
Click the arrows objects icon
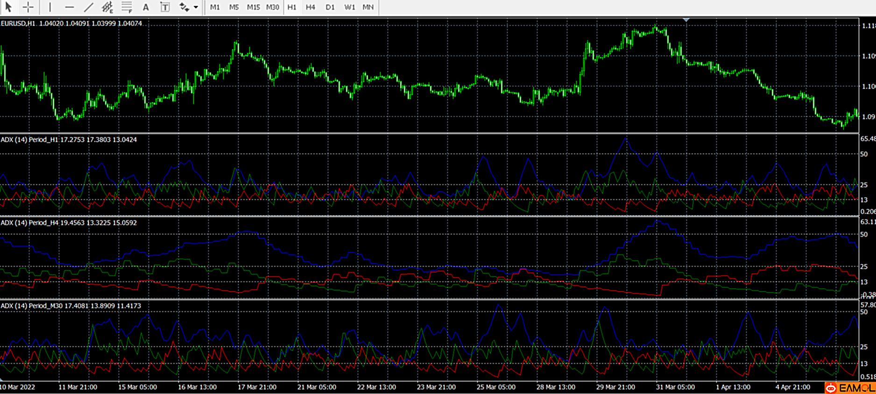184,7
